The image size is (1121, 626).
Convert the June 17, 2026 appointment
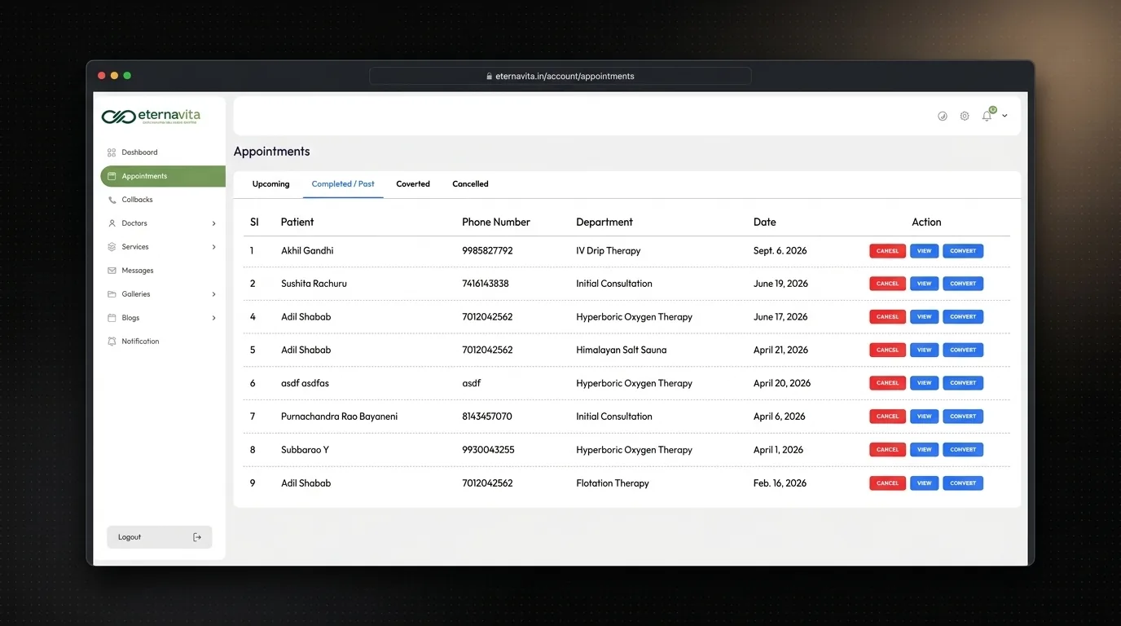[x=963, y=317]
